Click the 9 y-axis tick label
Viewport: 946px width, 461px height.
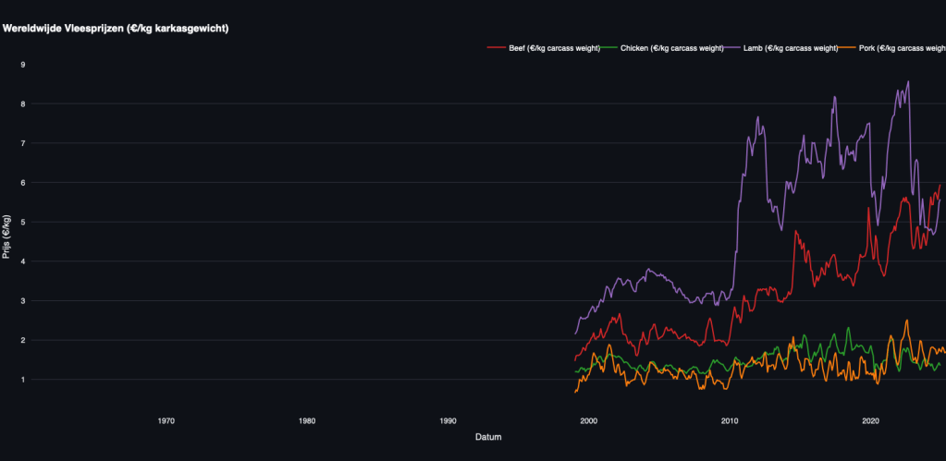pyautogui.click(x=23, y=65)
